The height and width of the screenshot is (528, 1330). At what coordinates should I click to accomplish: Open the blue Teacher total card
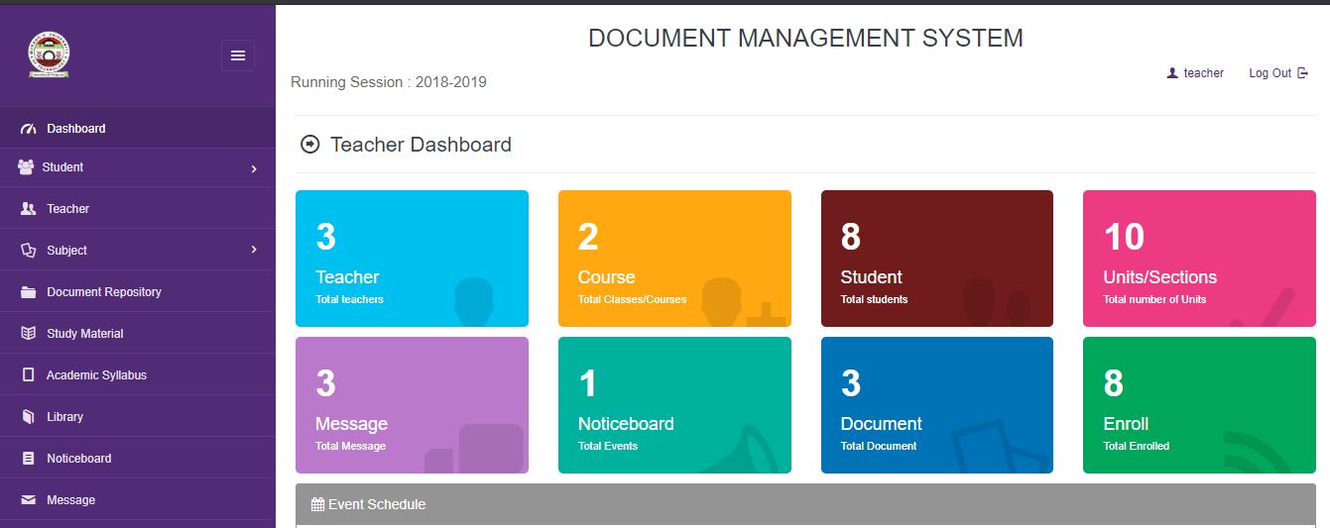pos(412,259)
